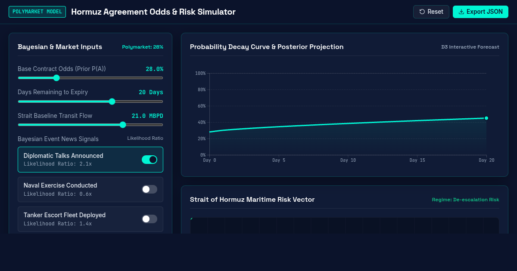Click the Day 10 axis label

coord(348,160)
